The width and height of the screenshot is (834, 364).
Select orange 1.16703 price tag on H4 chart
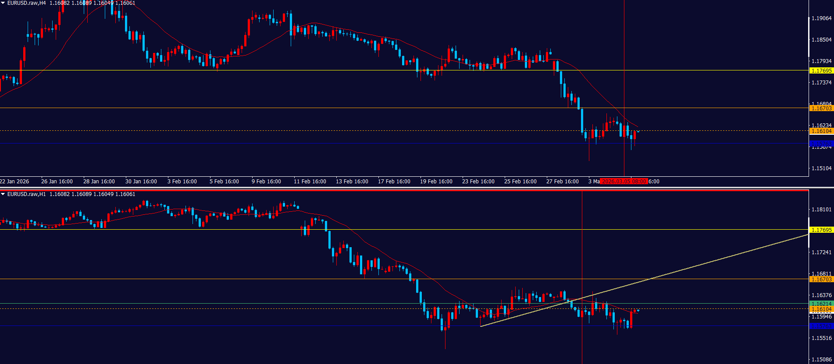[x=821, y=108]
